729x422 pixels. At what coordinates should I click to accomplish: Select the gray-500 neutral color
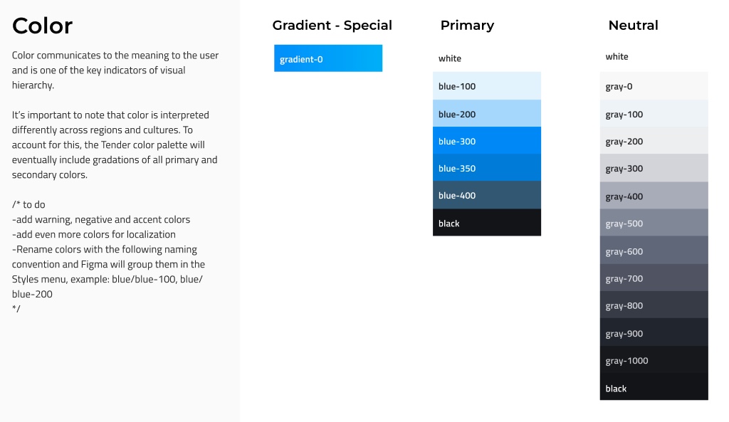click(x=654, y=223)
